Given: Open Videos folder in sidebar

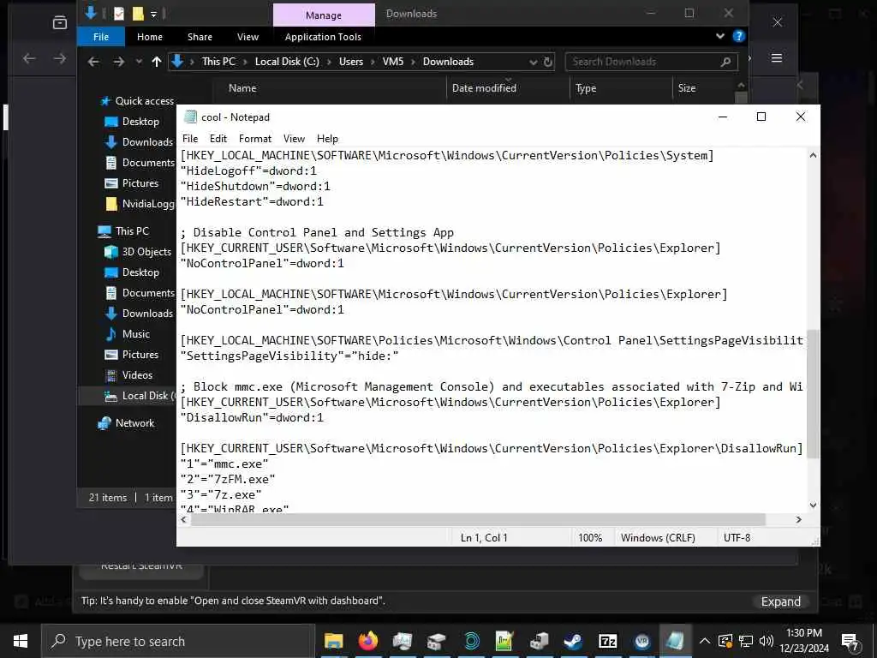Looking at the screenshot, I should (137, 375).
